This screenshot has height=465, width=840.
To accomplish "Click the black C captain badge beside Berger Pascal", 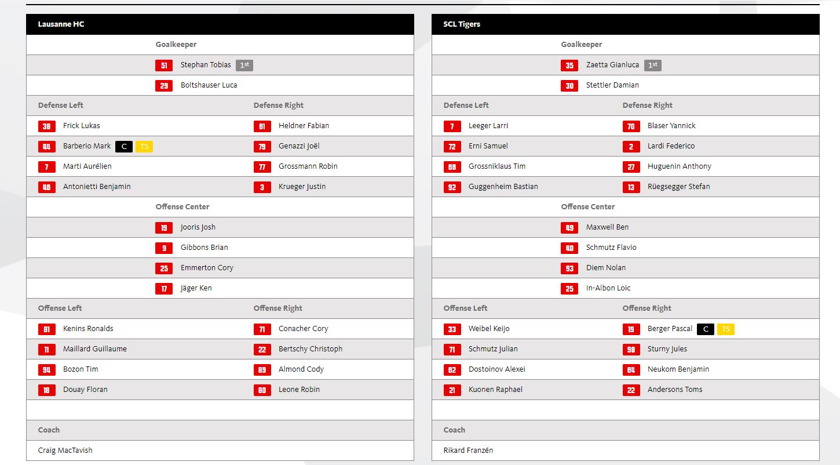I will pyautogui.click(x=706, y=329).
